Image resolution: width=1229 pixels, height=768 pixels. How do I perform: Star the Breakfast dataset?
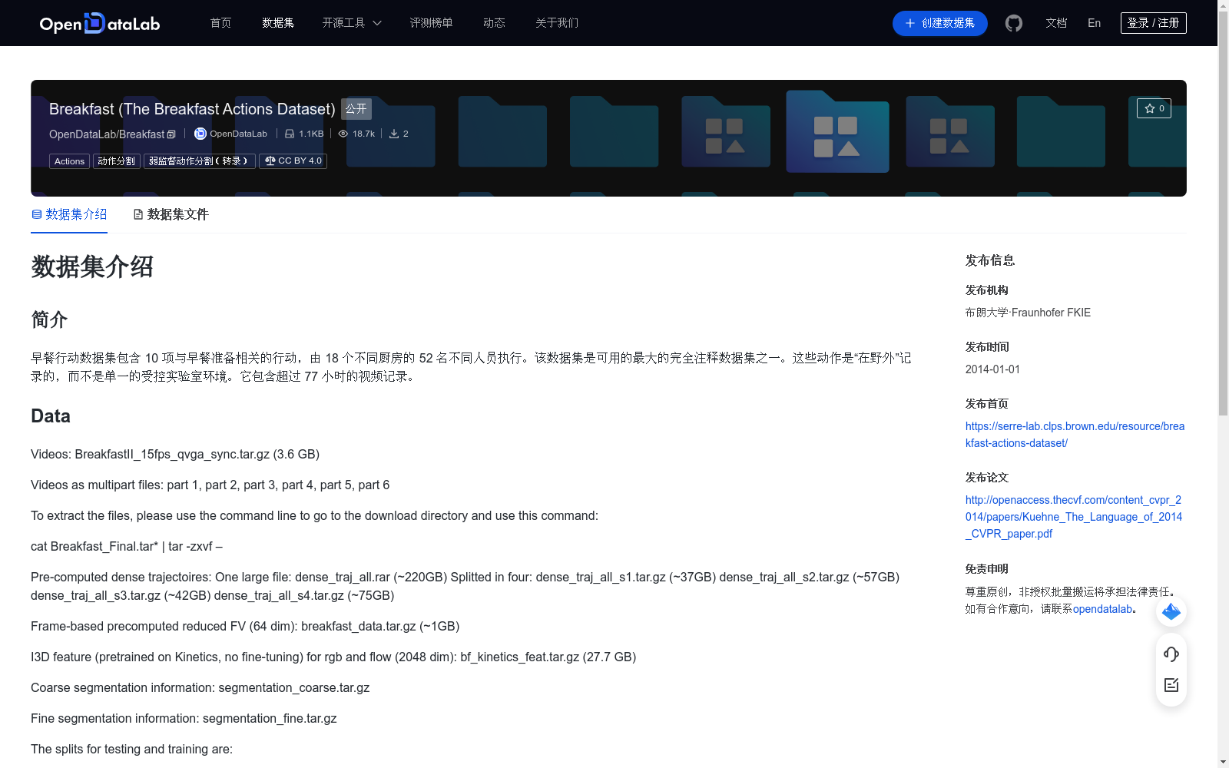pos(1154,108)
